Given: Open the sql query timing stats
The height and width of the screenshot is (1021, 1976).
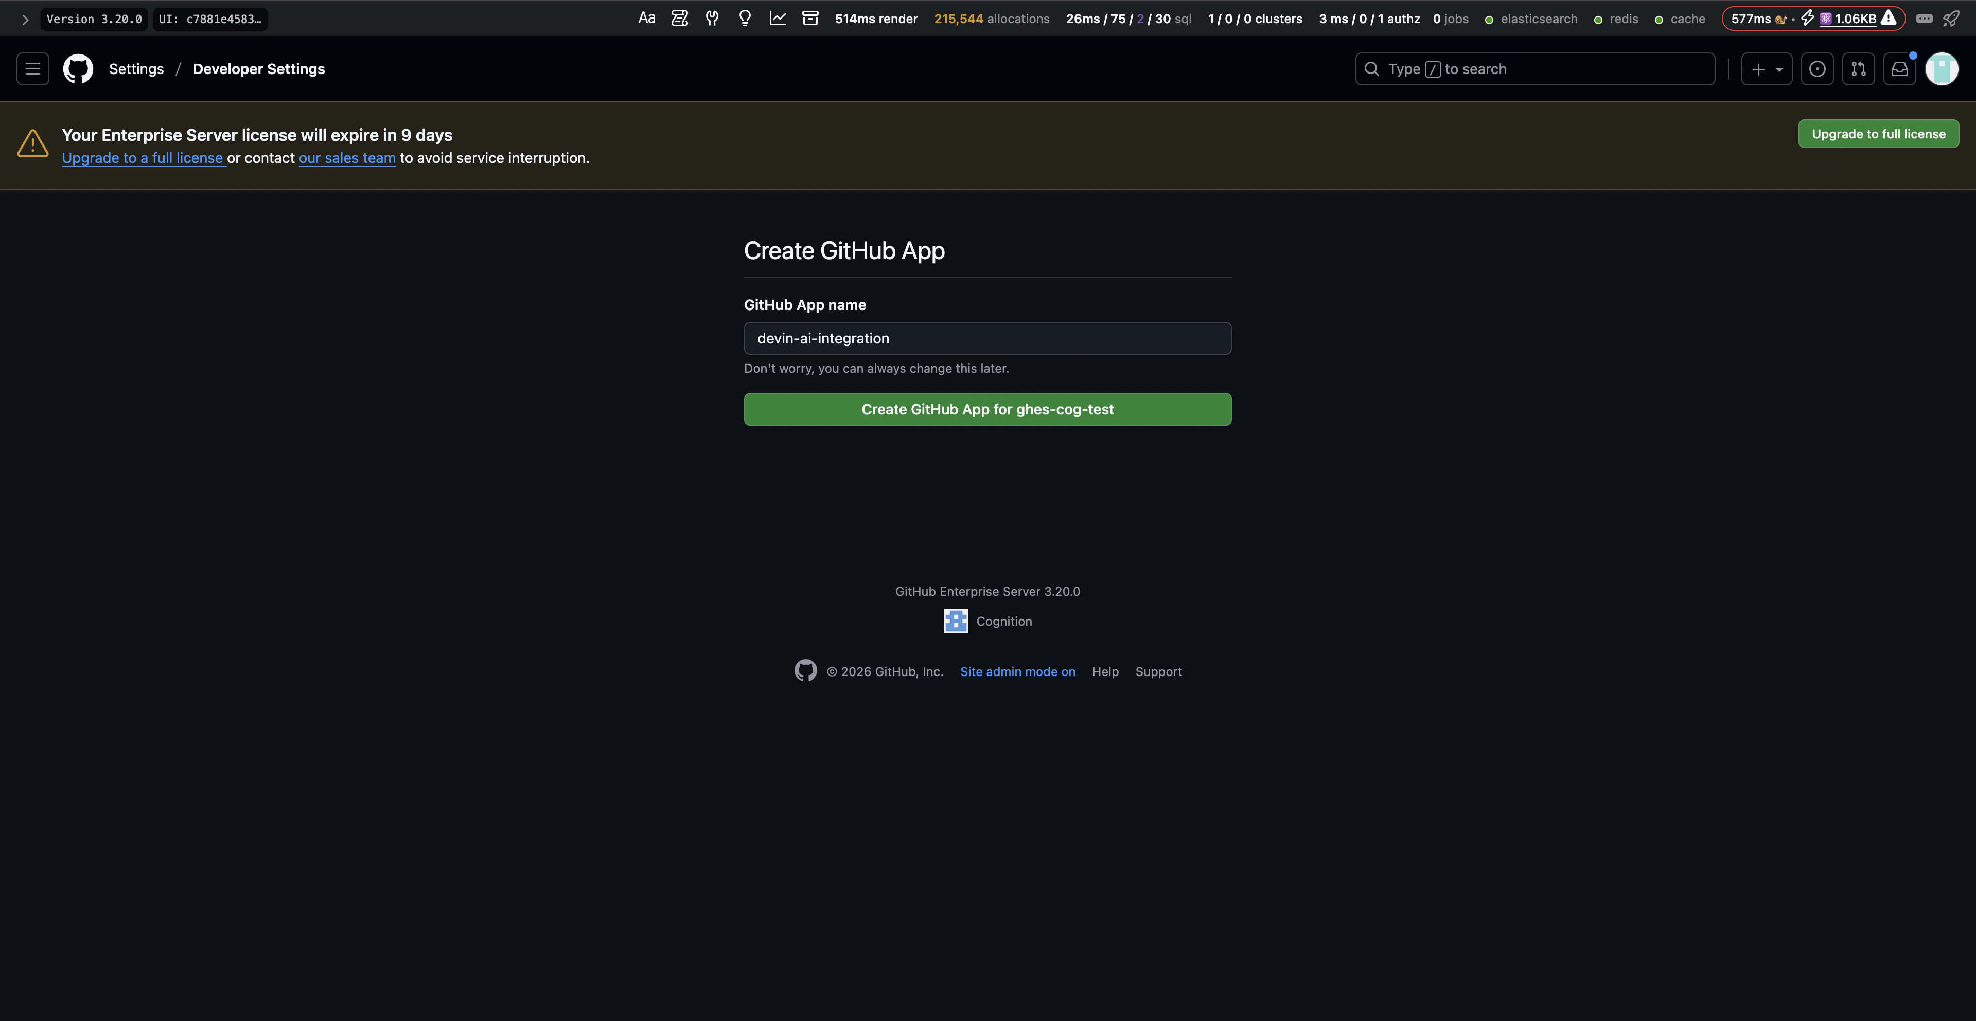Looking at the screenshot, I should pyautogui.click(x=1128, y=19).
